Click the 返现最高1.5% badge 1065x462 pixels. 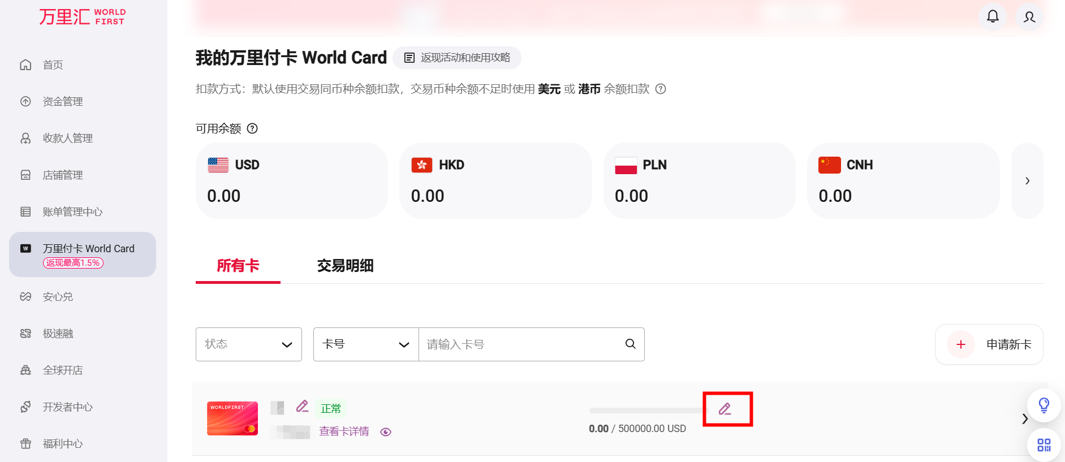[73, 263]
